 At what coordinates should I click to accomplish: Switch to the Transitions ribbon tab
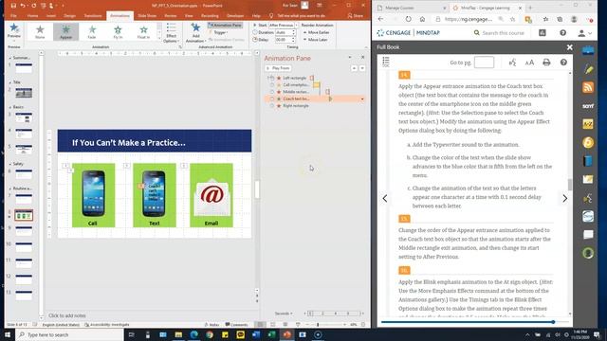(93, 16)
